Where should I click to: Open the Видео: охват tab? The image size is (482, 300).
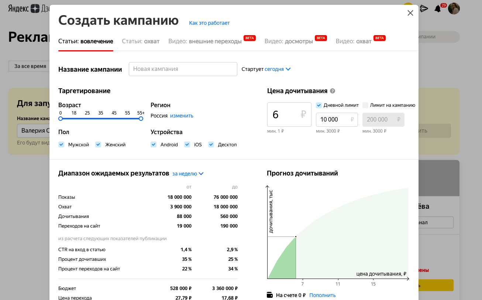click(x=354, y=41)
